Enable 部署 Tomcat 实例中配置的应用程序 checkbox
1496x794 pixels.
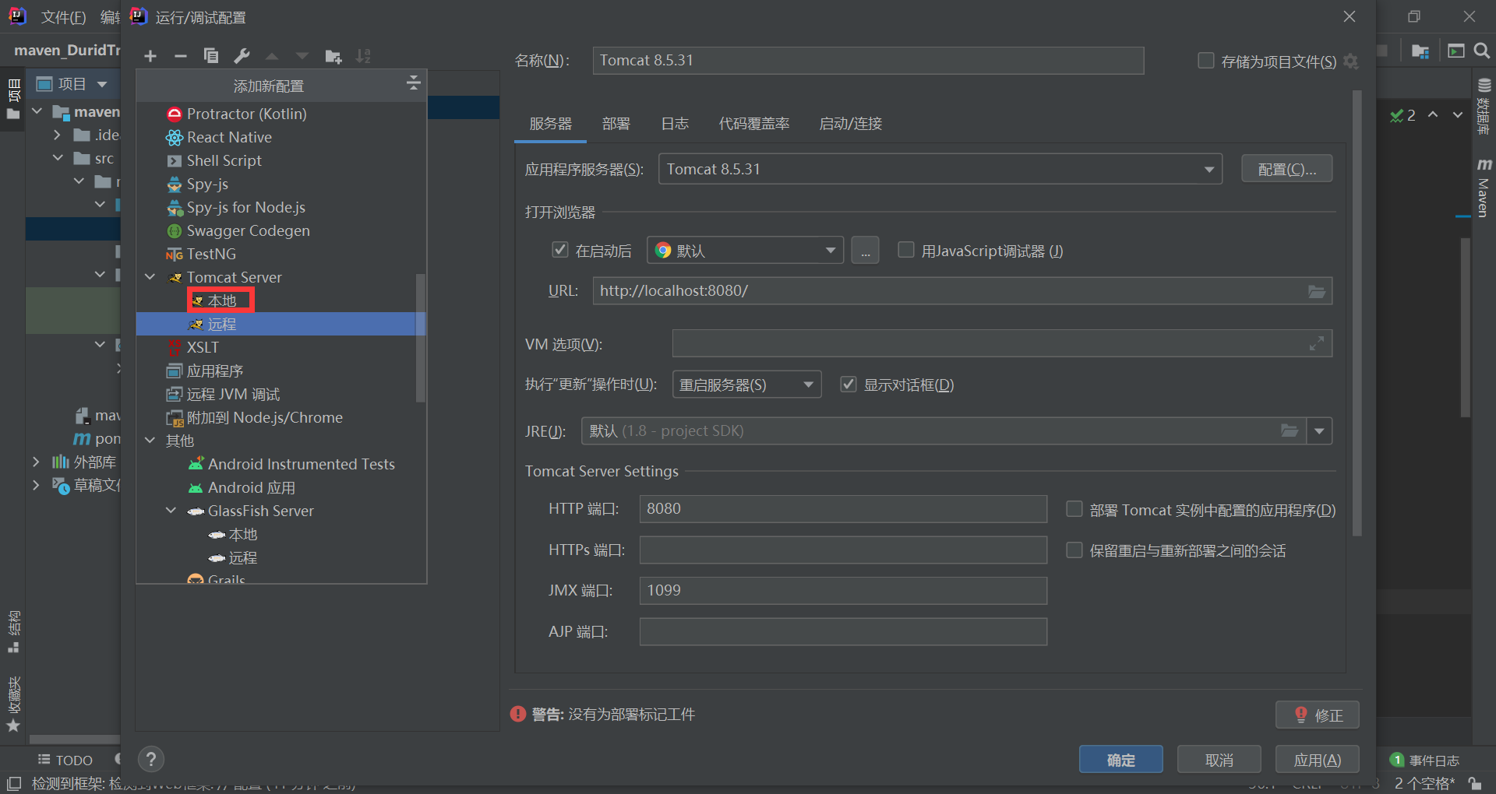(x=1074, y=509)
